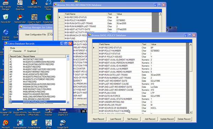The height and width of the screenshot is (129, 213).
Task: Select the M-AGENTS-STATEMENT-RECORD row
Action: [x=37, y=79]
